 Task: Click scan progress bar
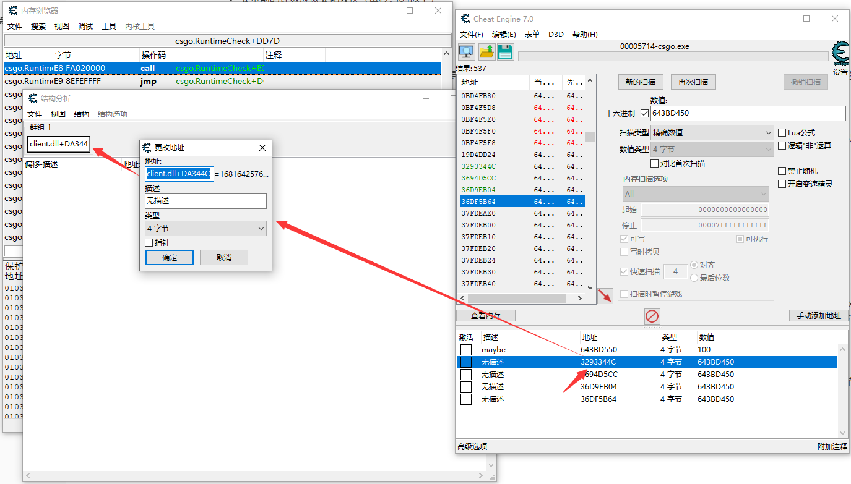673,56
